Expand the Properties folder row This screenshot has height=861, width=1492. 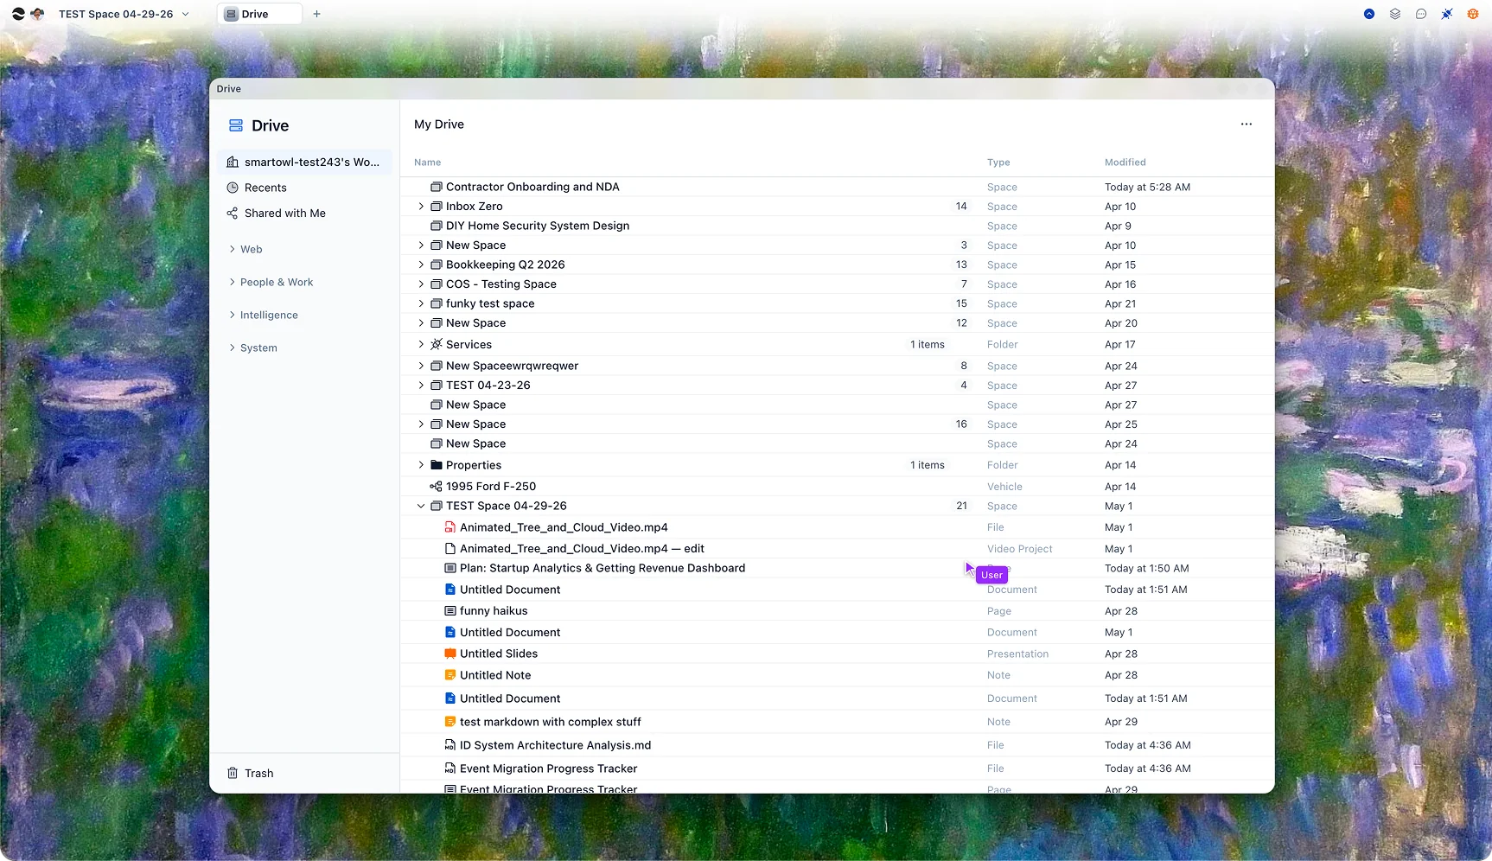coord(421,465)
